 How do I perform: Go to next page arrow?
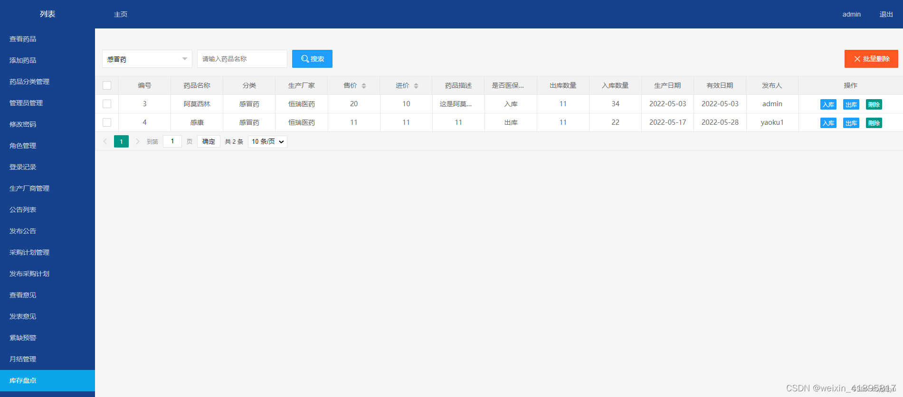[138, 141]
